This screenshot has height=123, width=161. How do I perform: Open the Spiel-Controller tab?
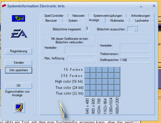[x=54, y=16]
